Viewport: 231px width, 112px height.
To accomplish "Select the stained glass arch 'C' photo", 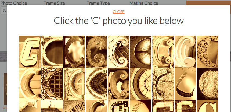I will [52, 84].
